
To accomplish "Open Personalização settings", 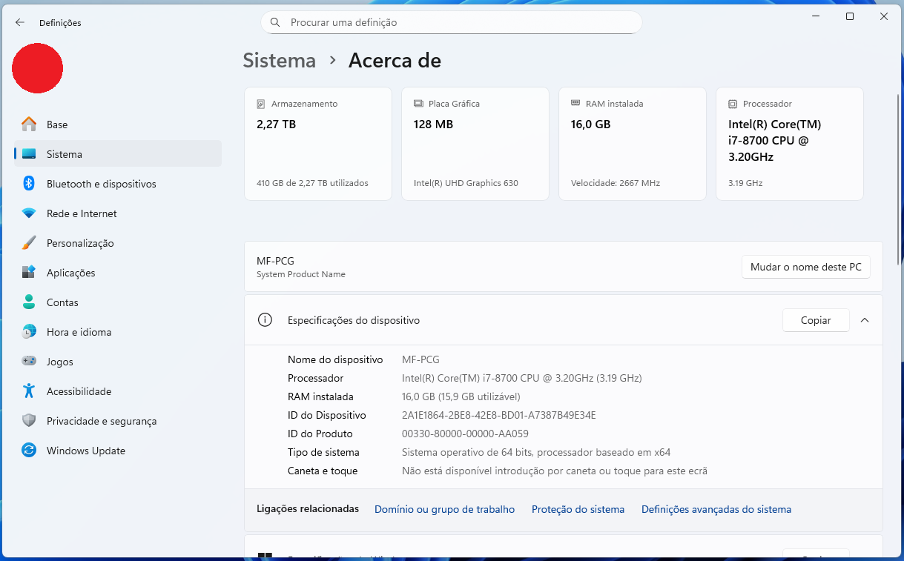I will pyautogui.click(x=118, y=243).
